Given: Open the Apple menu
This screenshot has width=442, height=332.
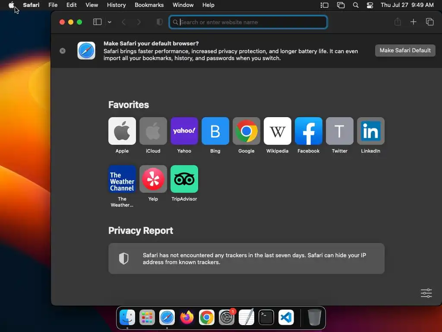Looking at the screenshot, I should tap(11, 5).
